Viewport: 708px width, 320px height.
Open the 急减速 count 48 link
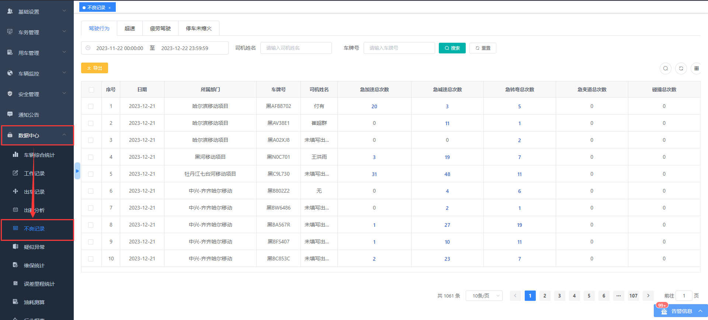pyautogui.click(x=447, y=174)
